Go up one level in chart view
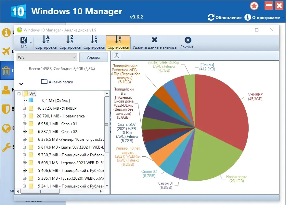The height and width of the screenshot is (205, 286). (117, 55)
